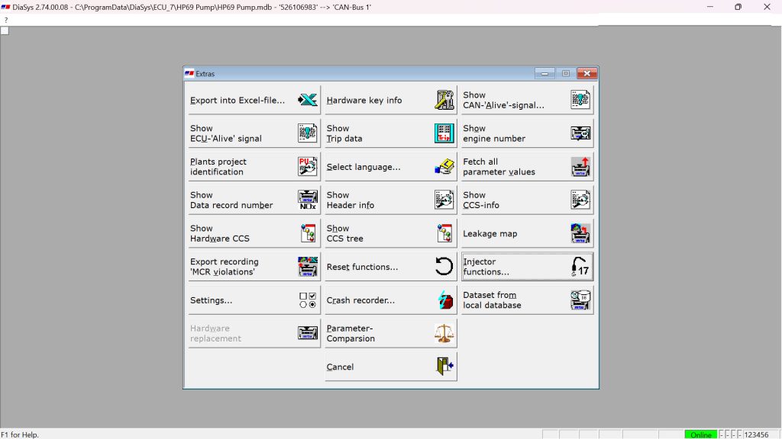This screenshot has width=782, height=439.
Task: Click the circular arrow Reset functions icon
Action: [x=444, y=267]
